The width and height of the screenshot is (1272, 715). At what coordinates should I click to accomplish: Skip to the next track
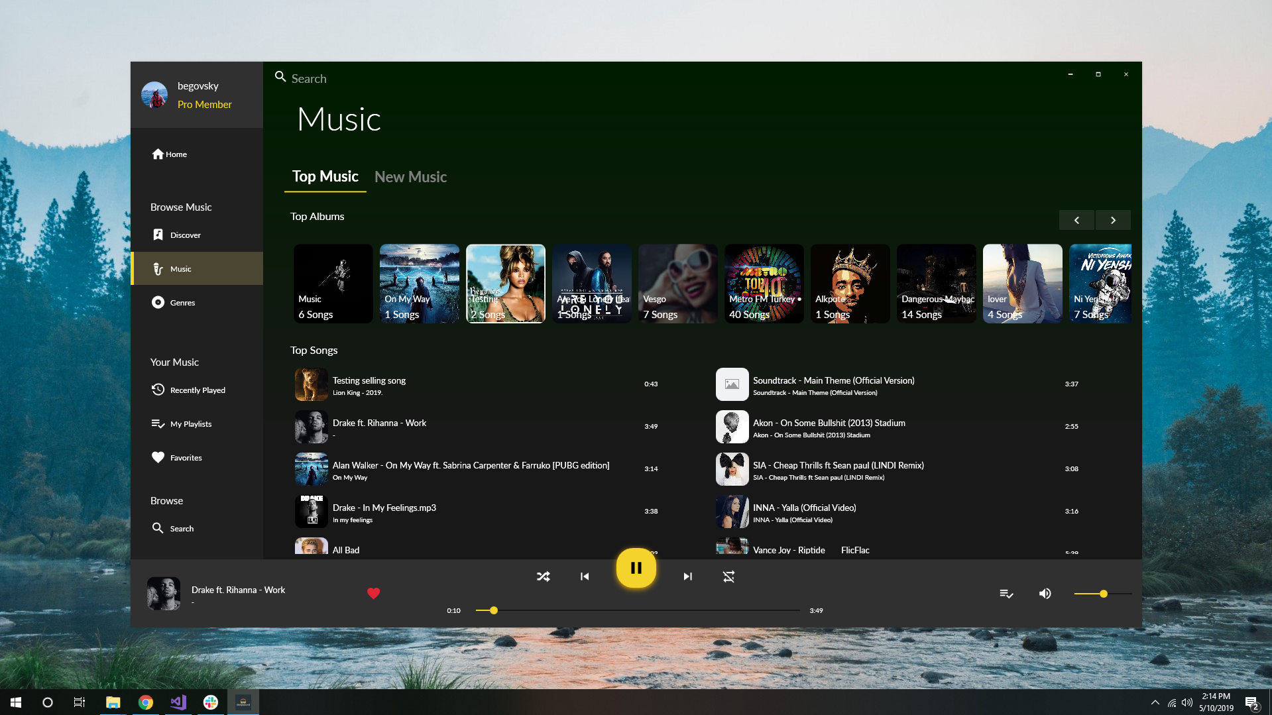(687, 577)
